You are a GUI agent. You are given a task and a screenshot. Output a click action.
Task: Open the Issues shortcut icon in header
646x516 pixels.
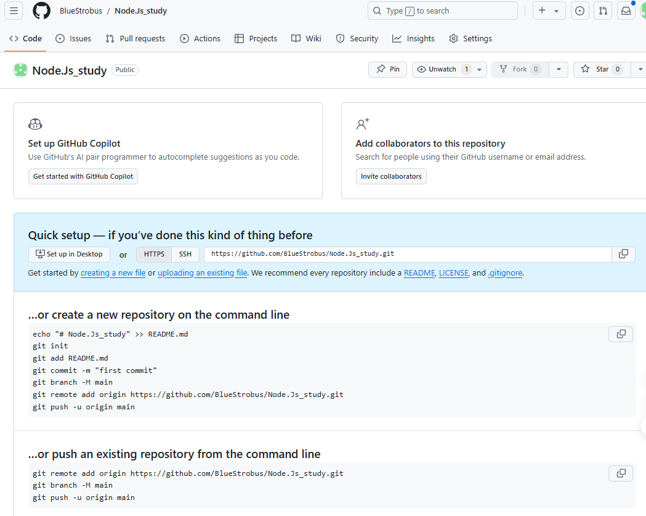(x=579, y=10)
